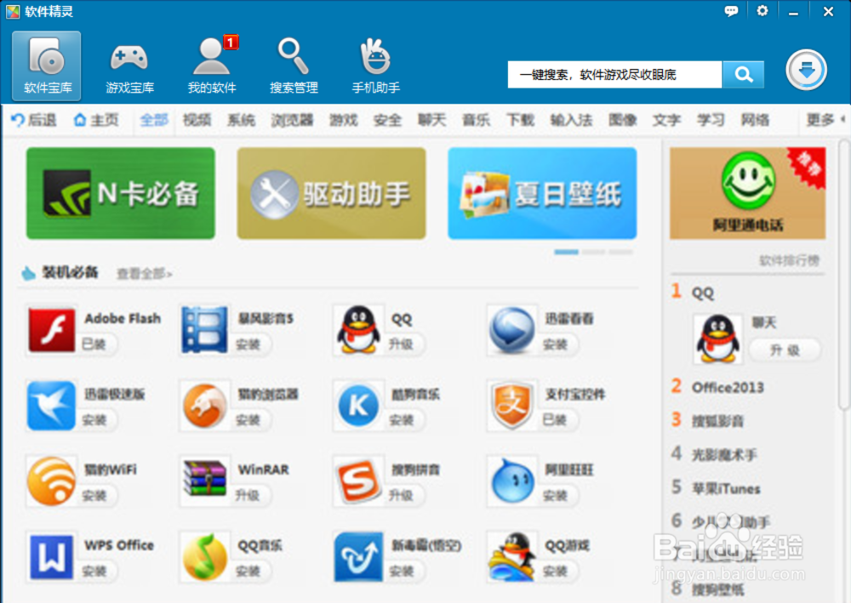Viewport: 851px width, 603px height.
Task: Open the feedback chat bubble icon
Action: [731, 11]
